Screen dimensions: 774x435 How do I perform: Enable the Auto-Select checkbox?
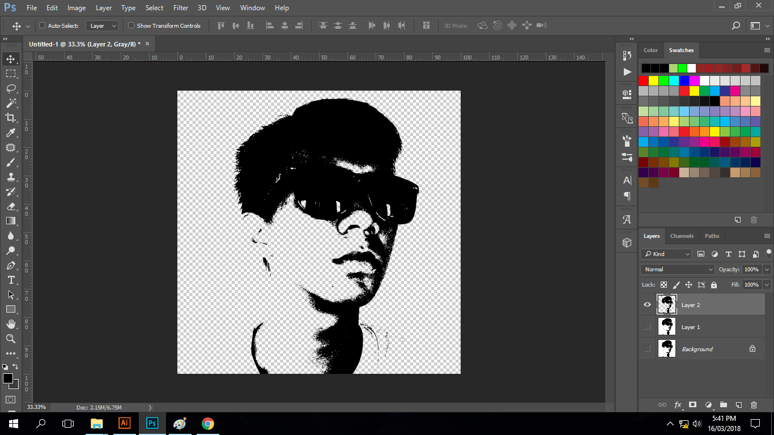pyautogui.click(x=42, y=25)
